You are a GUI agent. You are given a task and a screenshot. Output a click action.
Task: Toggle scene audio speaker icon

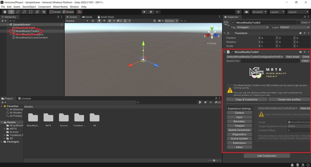pyautogui.click(x=104, y=21)
